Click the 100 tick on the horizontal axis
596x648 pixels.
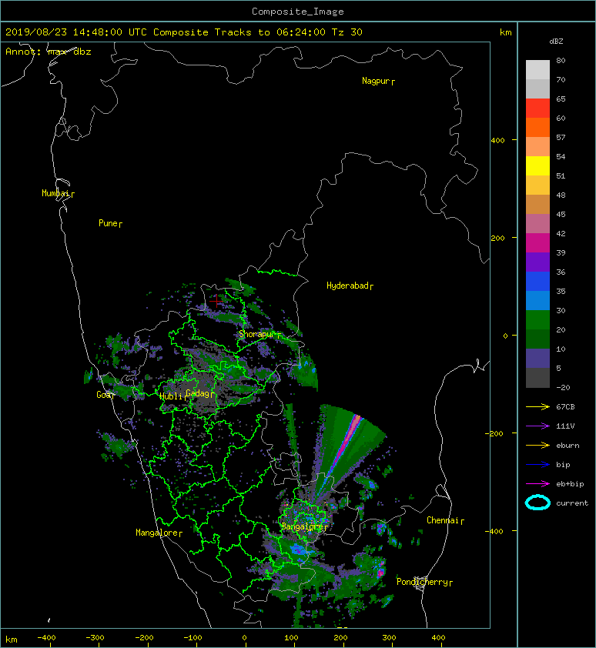(292, 638)
